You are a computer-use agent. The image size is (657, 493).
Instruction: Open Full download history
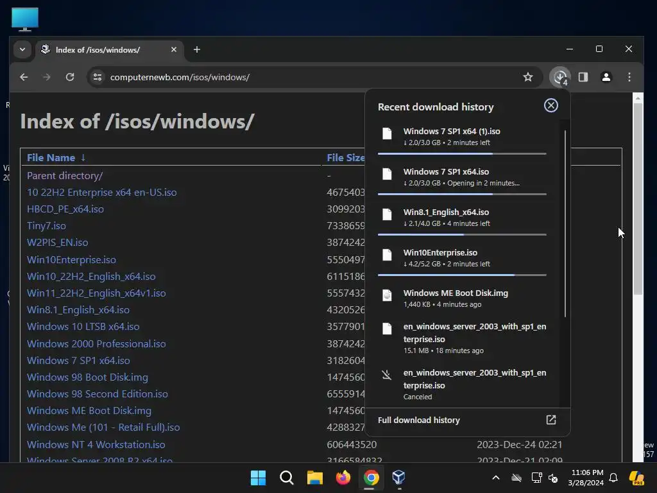coord(418,420)
